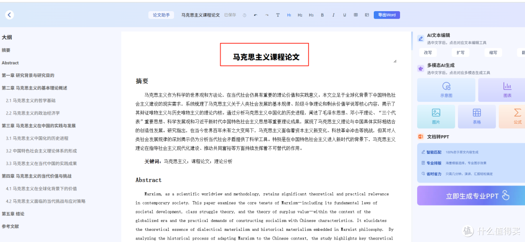Apply normal text style (T)
This screenshot has width=525, height=242.
pos(278,15)
